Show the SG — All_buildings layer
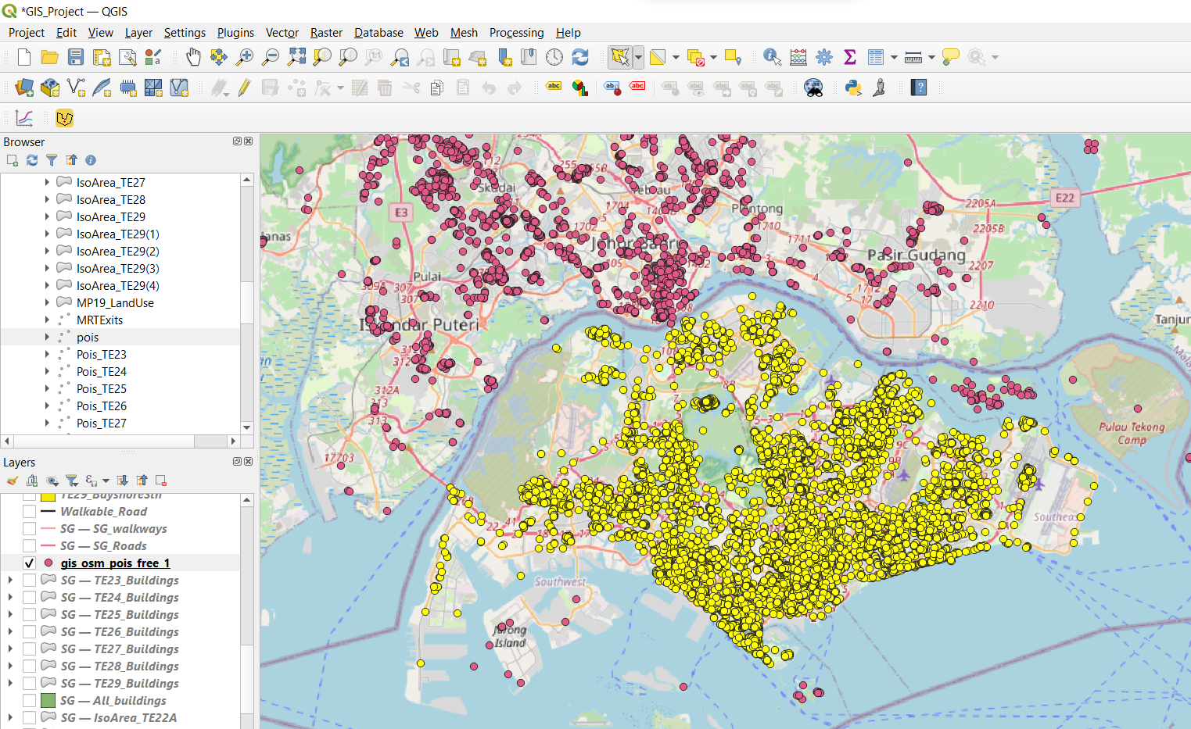 pos(30,701)
